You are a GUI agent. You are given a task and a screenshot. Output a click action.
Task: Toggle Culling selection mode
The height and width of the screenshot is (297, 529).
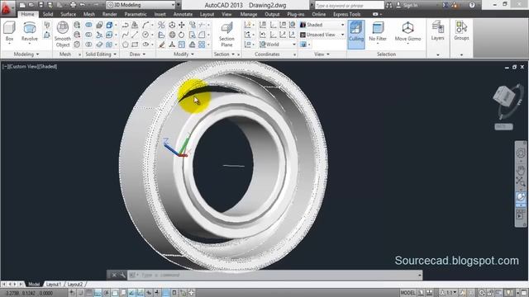[356, 34]
